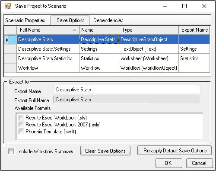Enable Results Excel Workbook (.xls) format
The width and height of the screenshot is (216, 171).
[21, 118]
